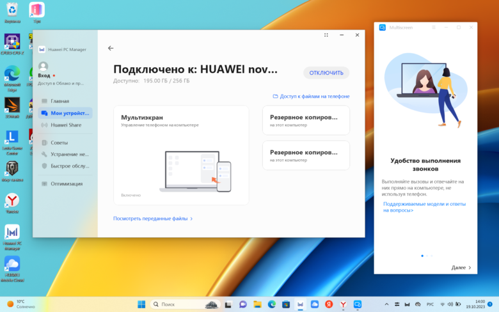Open the notification badge next to the clock
This screenshot has width=499, height=312.
(490, 304)
